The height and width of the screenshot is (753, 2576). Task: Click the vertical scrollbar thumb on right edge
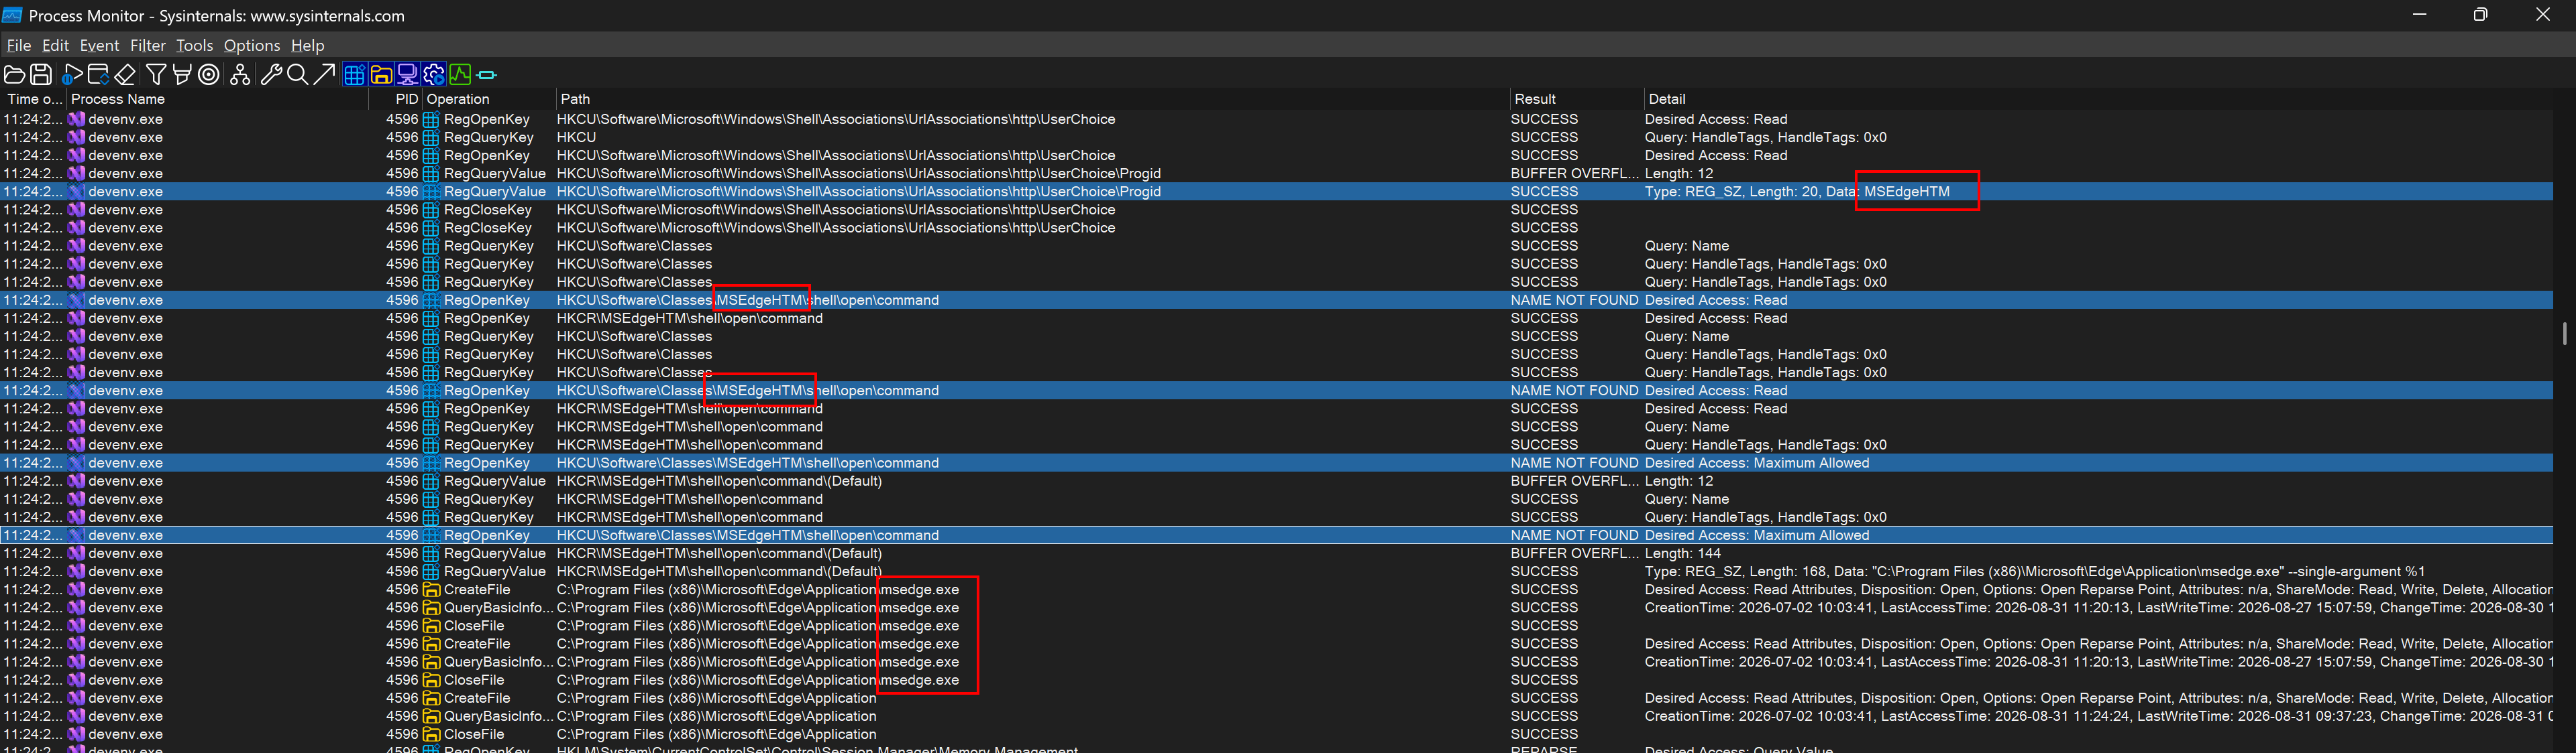(x=2565, y=332)
